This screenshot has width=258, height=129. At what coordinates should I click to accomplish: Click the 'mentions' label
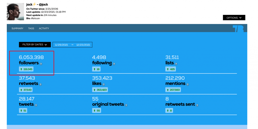click(x=175, y=84)
